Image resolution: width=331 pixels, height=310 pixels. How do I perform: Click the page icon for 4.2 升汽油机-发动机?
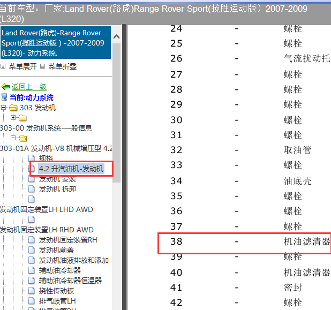33,169
